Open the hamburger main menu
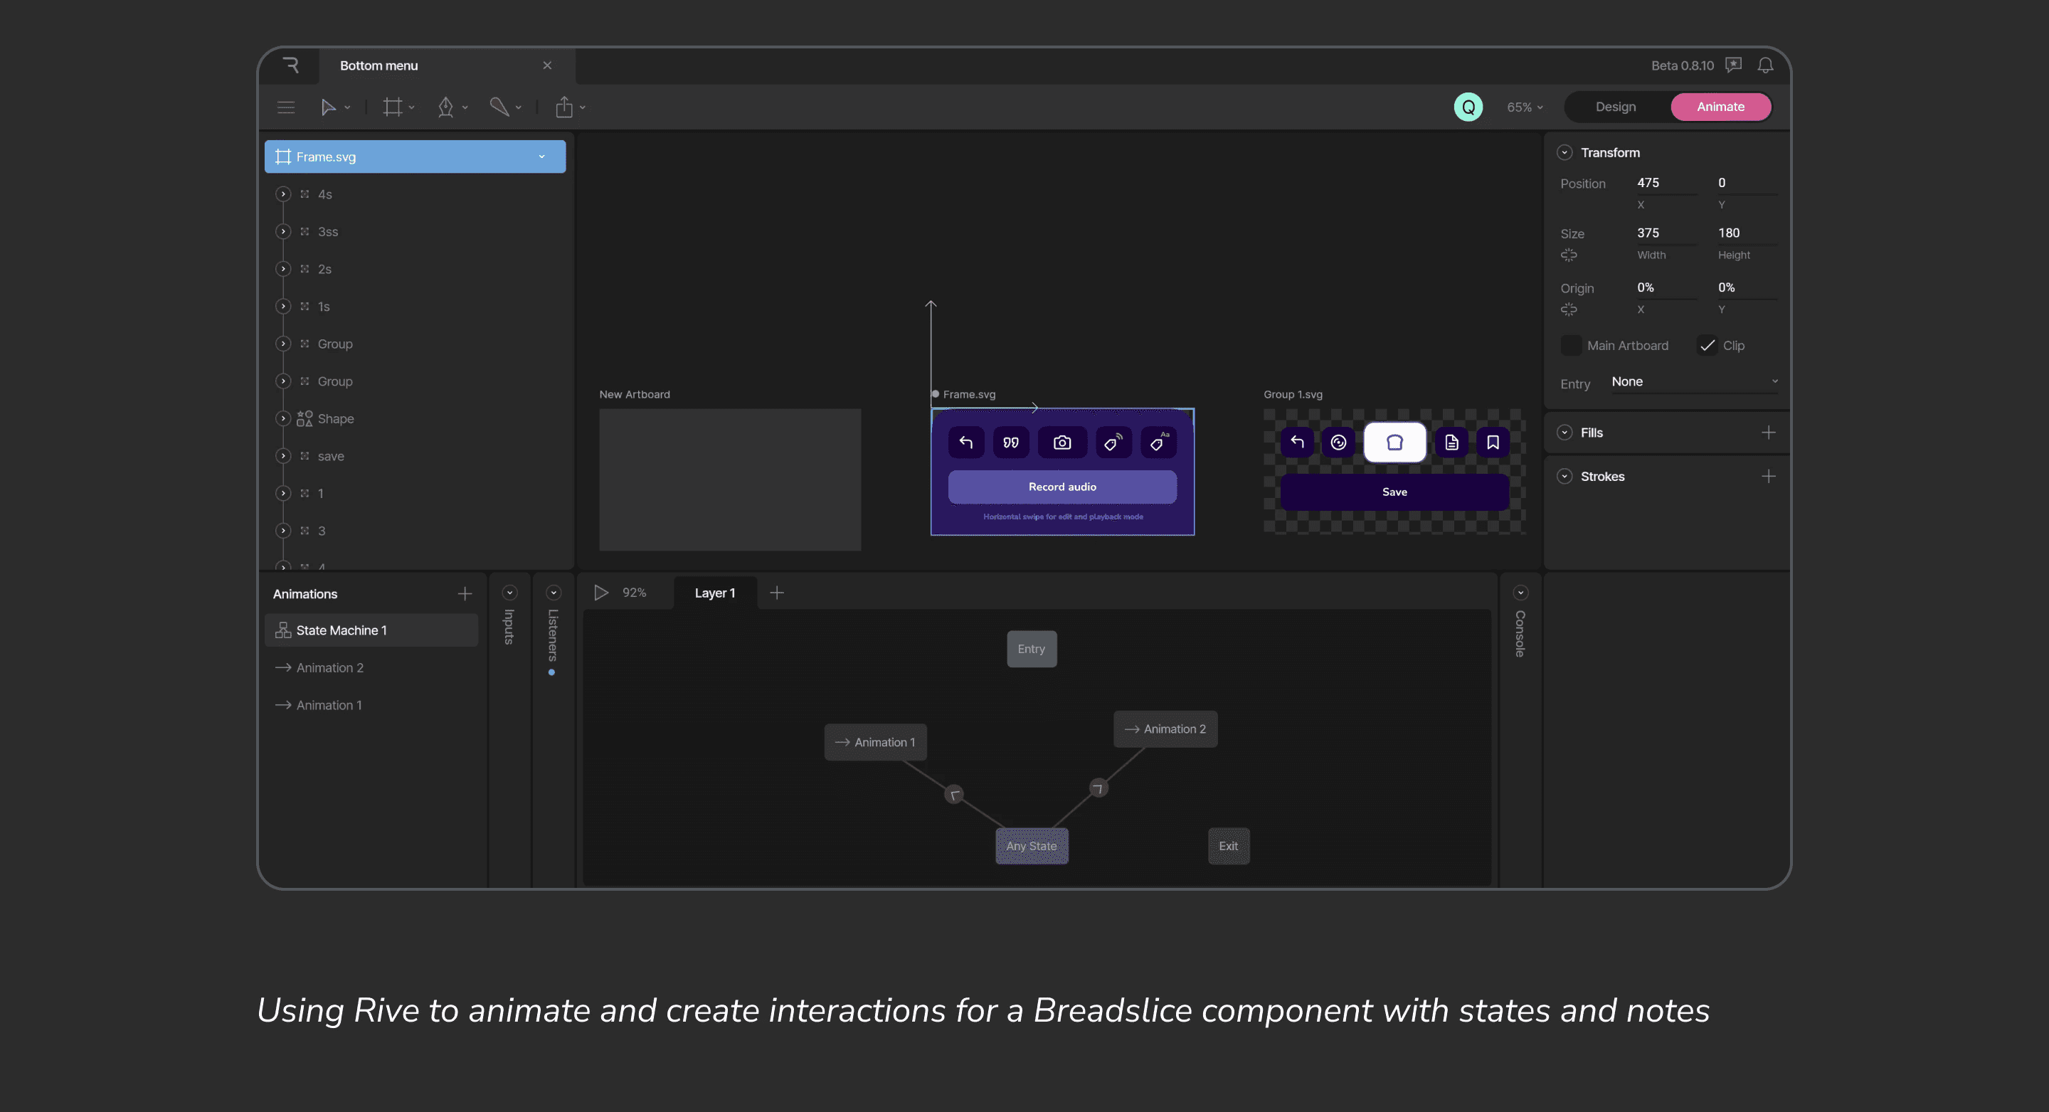This screenshot has height=1112, width=2049. pos(285,107)
